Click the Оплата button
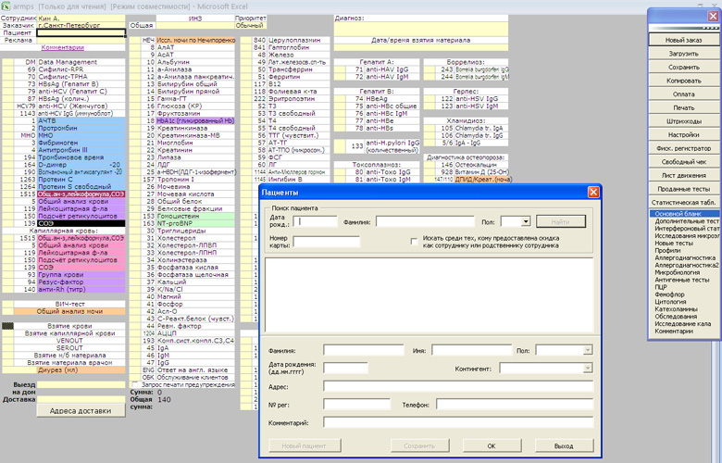This screenshot has height=463, width=722. (x=683, y=94)
